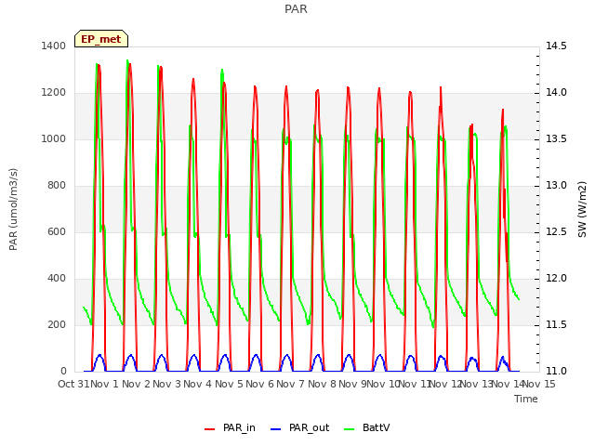Toggle the BattV legend entry
The image size is (595, 446).
point(366,427)
